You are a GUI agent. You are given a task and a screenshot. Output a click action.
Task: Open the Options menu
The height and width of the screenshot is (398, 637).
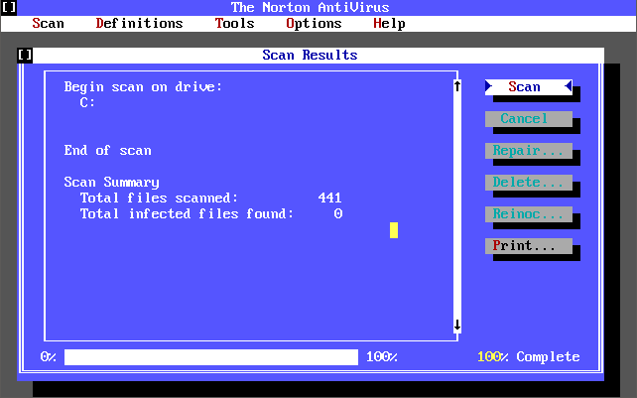[x=314, y=23]
